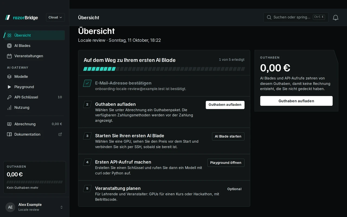347x217 pixels.
Task: Select step 2 number badge
Action: click(x=87, y=104)
